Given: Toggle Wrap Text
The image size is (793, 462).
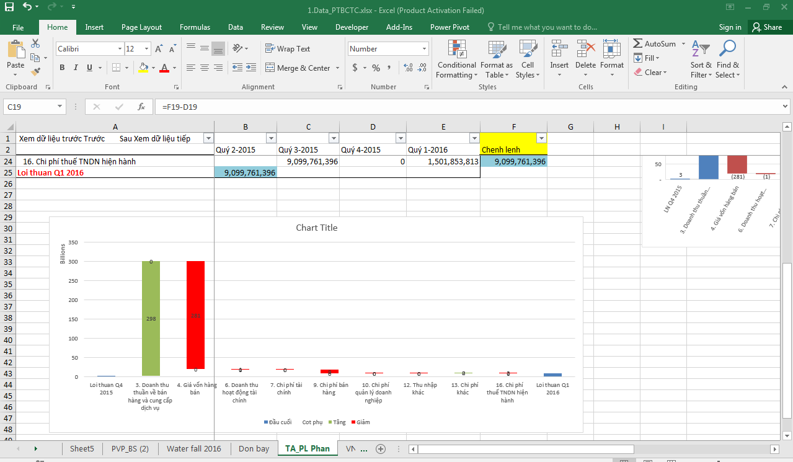Looking at the screenshot, I should (x=288, y=48).
